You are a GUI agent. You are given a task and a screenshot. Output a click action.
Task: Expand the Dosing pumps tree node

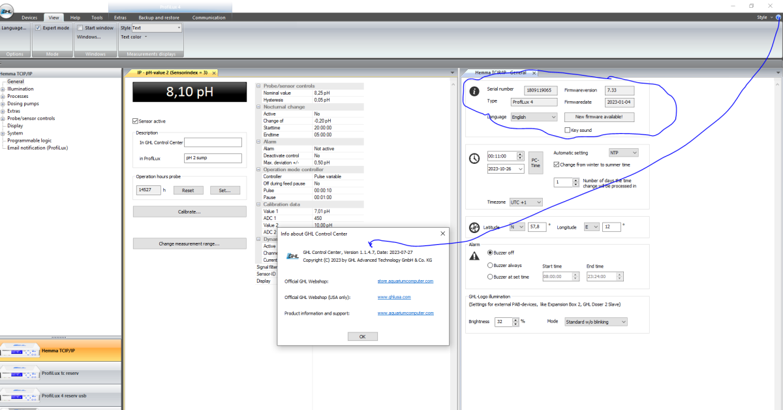tap(3, 104)
